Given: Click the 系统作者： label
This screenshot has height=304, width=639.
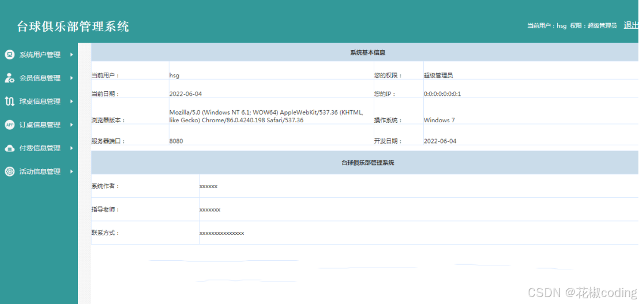Looking at the screenshot, I should pyautogui.click(x=105, y=186).
